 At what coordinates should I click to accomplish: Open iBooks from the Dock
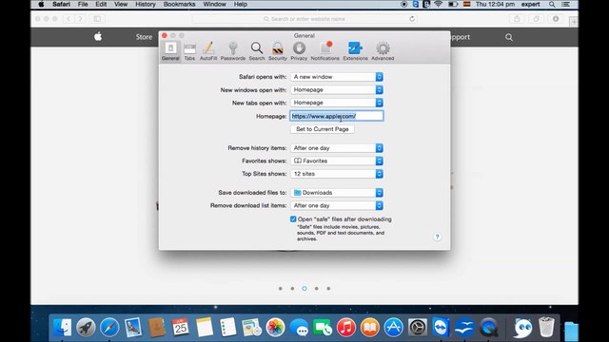(370, 327)
